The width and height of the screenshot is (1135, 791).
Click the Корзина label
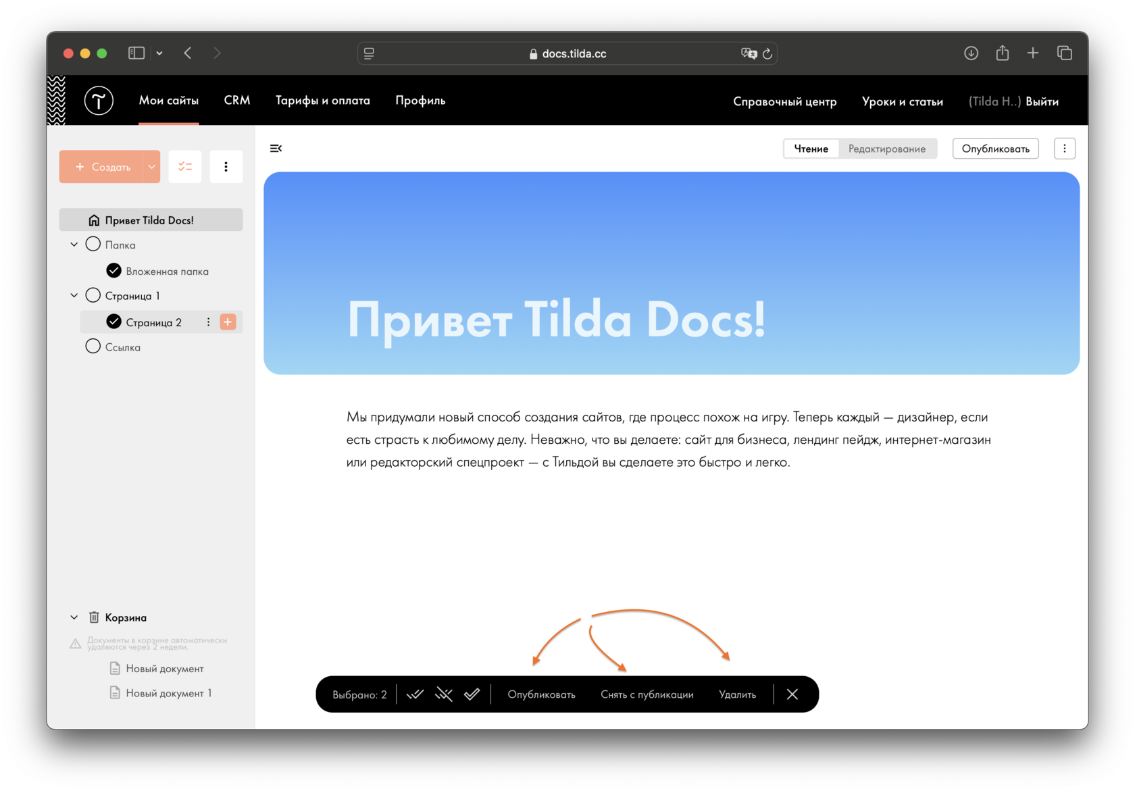(x=126, y=617)
